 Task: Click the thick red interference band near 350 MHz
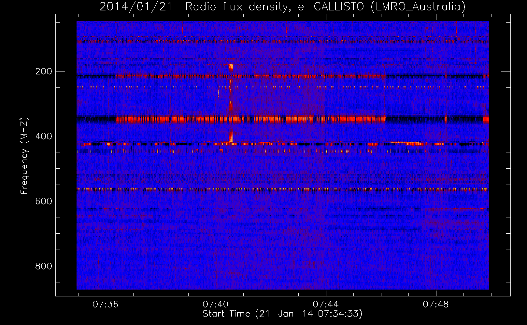point(251,119)
